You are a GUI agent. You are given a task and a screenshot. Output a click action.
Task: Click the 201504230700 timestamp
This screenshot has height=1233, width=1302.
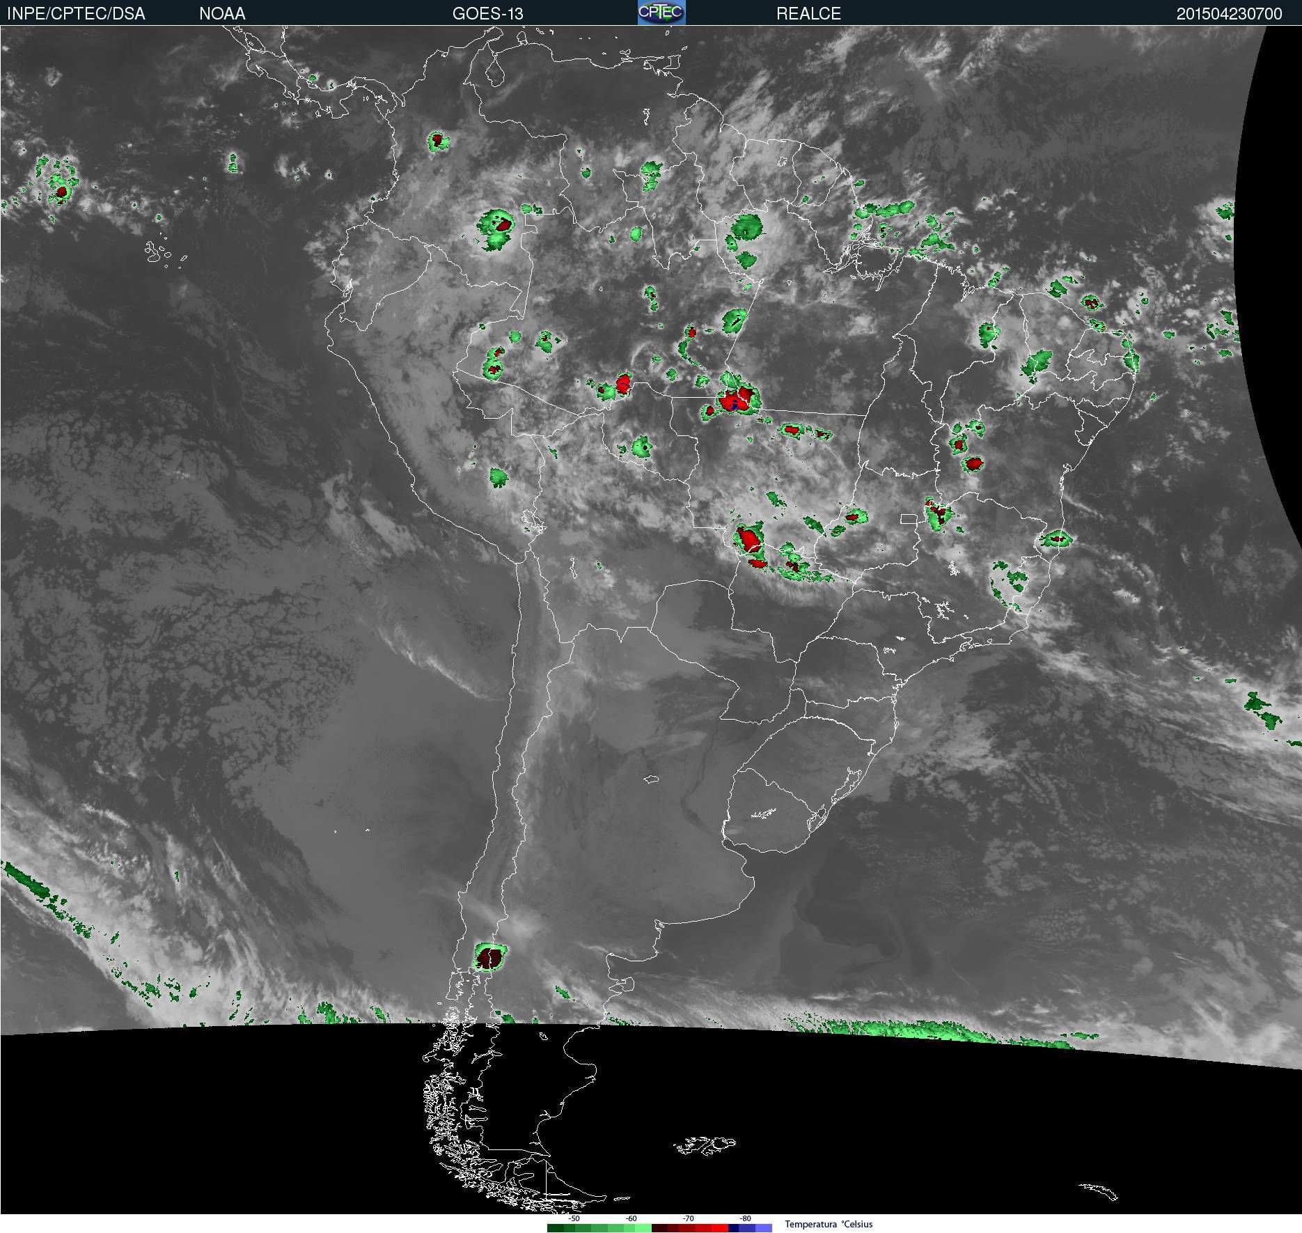click(1229, 14)
